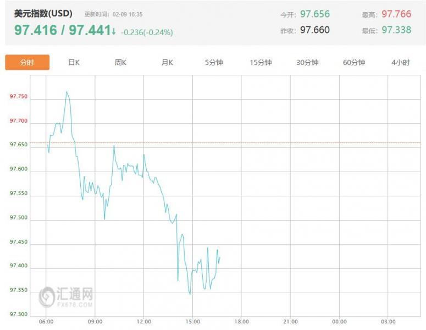Click the 最低 value 97.338

(396, 30)
